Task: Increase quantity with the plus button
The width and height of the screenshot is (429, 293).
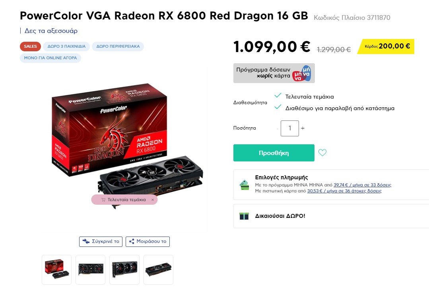Action: 303,128
